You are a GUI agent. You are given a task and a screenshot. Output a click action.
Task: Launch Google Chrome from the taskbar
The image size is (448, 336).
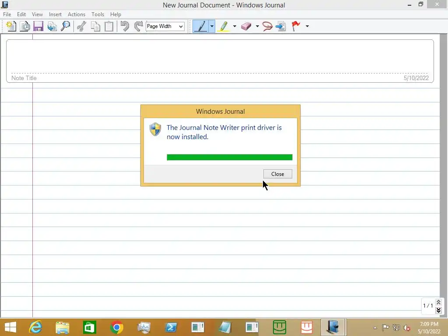pyautogui.click(x=116, y=327)
